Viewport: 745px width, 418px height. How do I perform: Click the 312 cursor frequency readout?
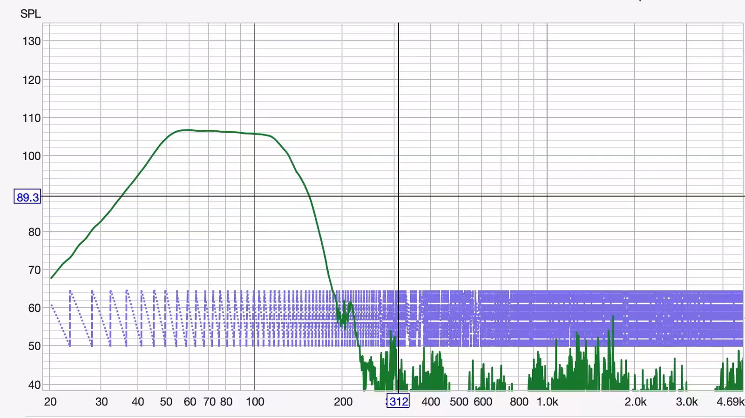pos(398,401)
